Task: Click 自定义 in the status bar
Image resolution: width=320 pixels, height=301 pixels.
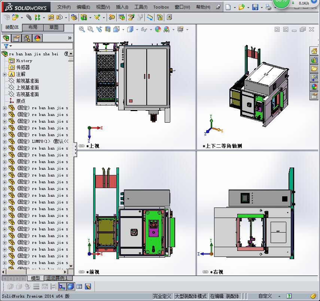Action: [265, 296]
